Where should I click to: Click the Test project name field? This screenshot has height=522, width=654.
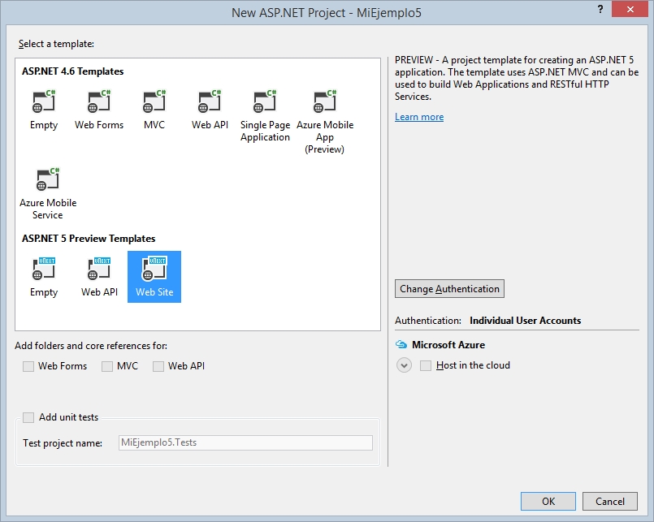245,442
